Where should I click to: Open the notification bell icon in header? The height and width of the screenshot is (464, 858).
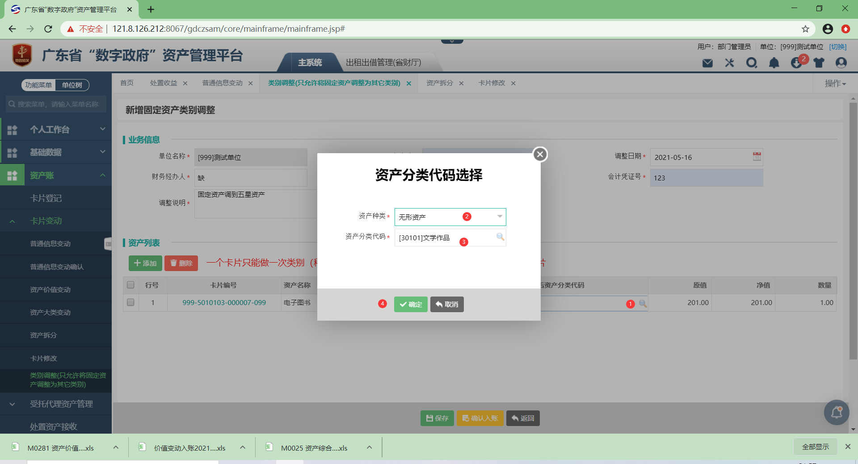tap(774, 63)
